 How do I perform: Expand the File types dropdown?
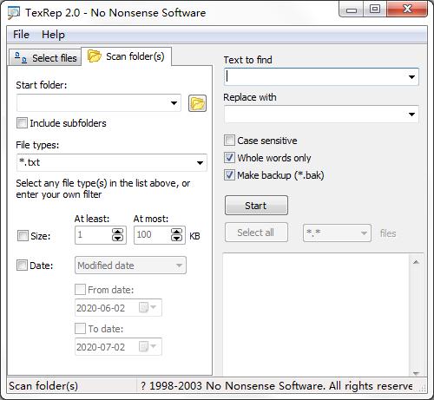pos(200,162)
